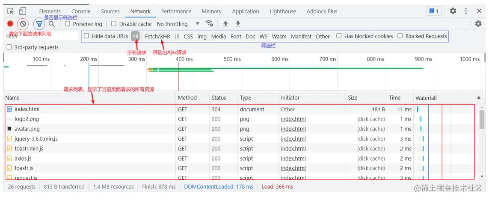Check Hide data URLs
The width and height of the screenshot is (489, 199).
point(86,36)
